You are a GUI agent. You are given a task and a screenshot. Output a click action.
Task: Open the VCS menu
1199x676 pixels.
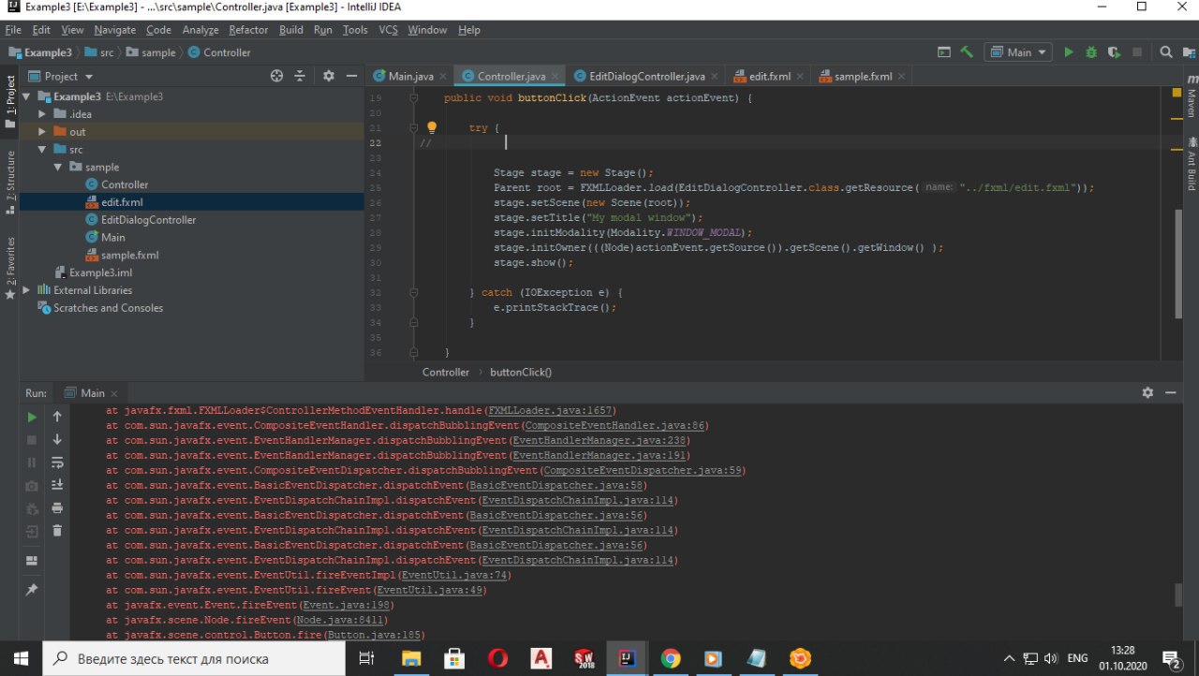[388, 30]
